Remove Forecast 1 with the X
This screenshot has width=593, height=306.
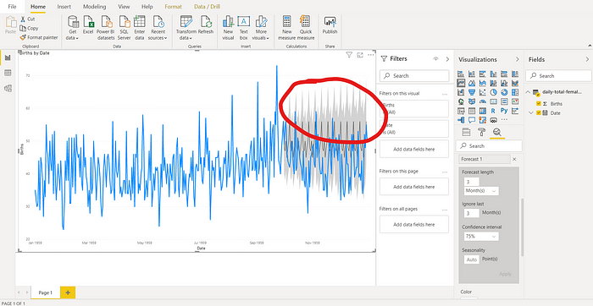click(514, 159)
